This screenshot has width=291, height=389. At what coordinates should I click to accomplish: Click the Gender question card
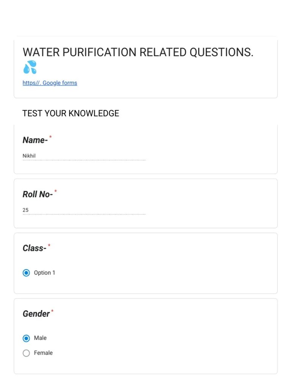click(145, 335)
